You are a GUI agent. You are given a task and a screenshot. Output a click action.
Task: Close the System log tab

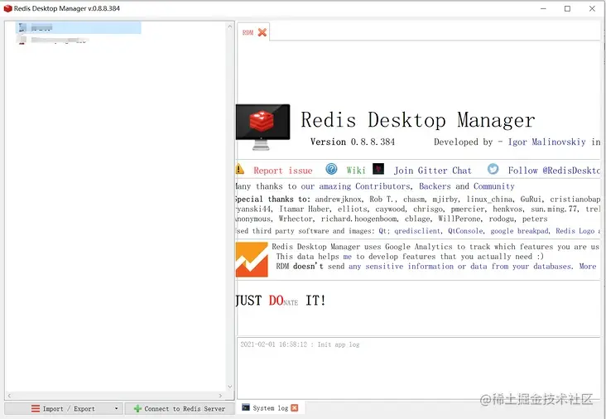coord(295,407)
